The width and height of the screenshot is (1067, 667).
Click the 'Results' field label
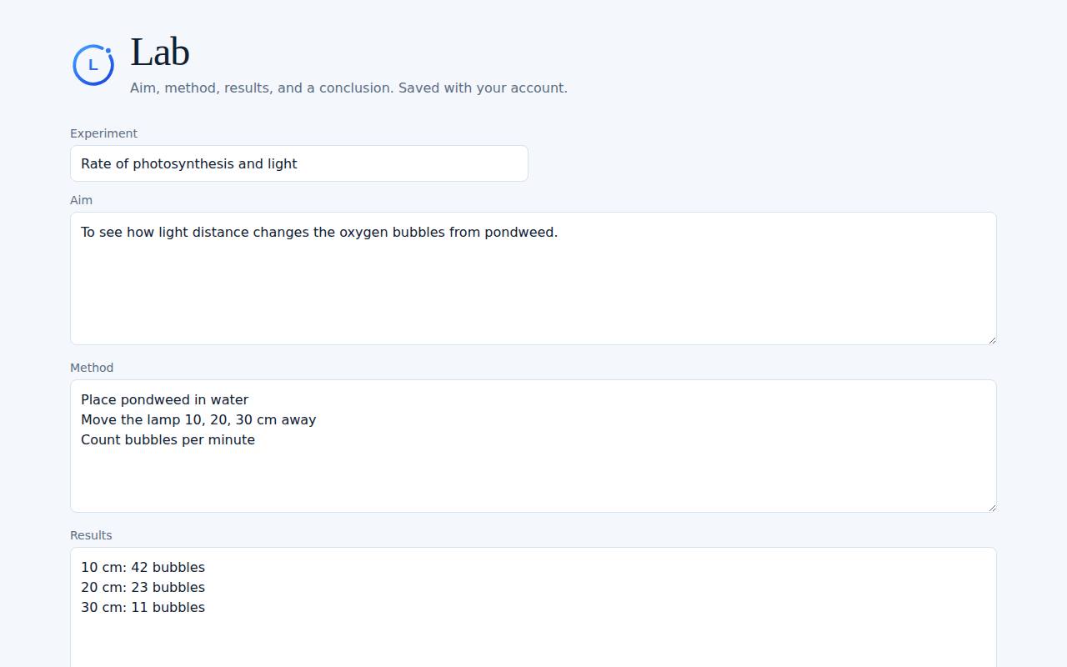coord(91,535)
